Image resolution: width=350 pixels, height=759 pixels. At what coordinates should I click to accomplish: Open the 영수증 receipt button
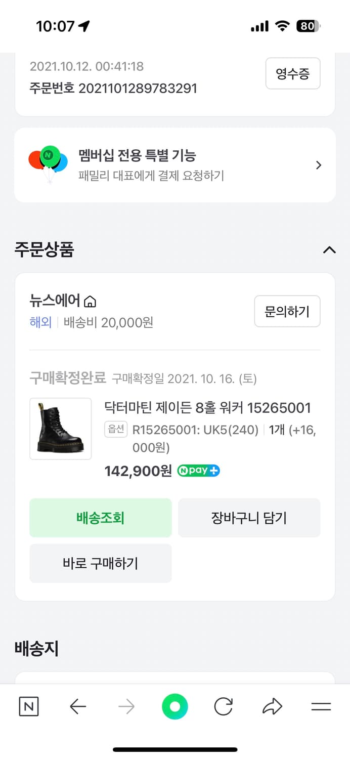(293, 73)
